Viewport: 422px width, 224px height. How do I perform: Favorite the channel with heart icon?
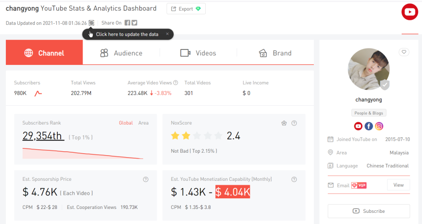(x=404, y=52)
